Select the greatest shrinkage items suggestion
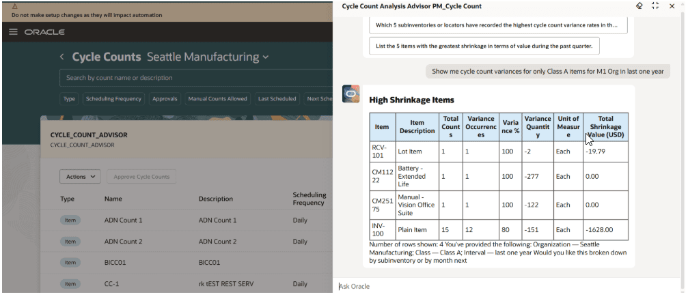 485,46
